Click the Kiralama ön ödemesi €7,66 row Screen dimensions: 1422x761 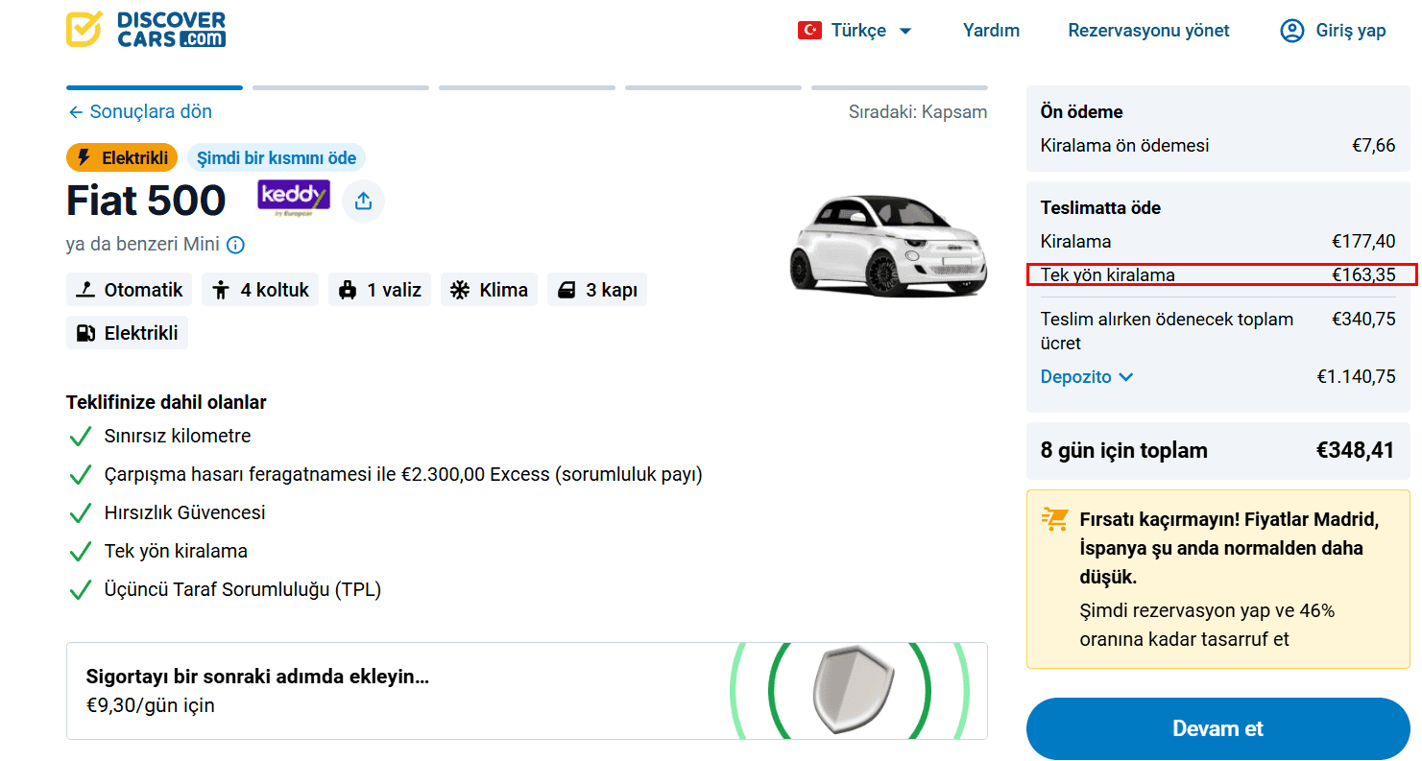tap(1217, 146)
